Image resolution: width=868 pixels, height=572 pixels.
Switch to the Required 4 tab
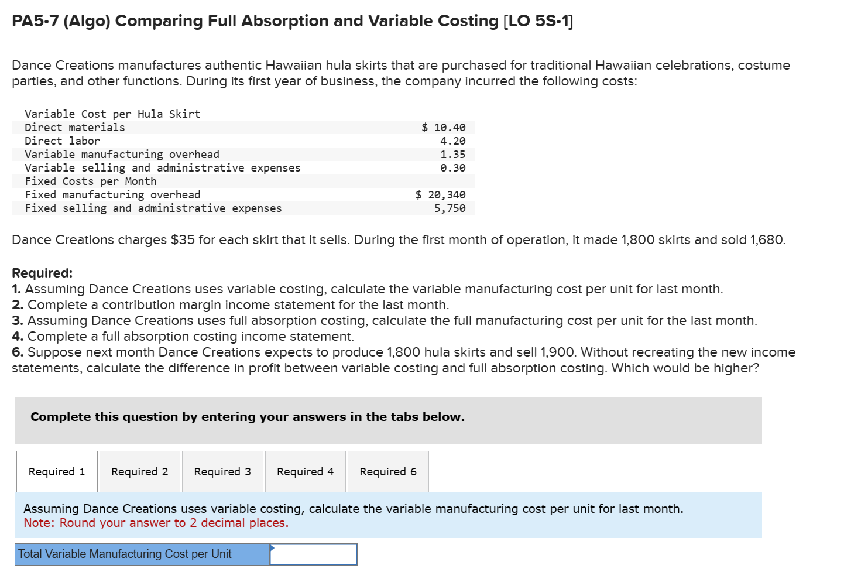305,471
